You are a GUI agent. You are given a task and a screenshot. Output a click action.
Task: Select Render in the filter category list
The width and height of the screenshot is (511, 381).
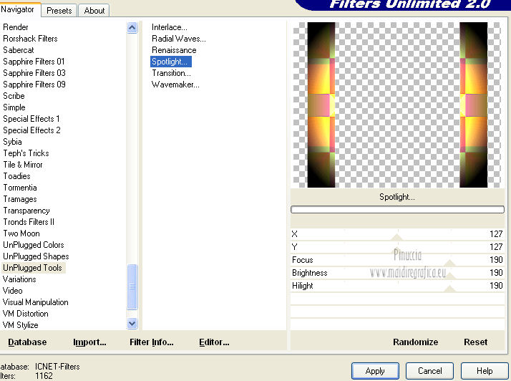[15, 27]
